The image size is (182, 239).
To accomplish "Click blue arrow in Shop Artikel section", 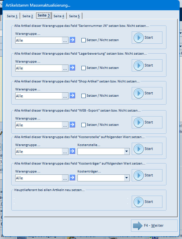I will pos(72,96).
